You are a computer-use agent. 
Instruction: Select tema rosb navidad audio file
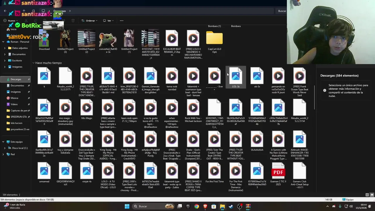(172, 79)
